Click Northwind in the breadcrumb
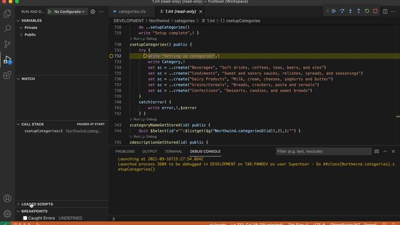This screenshot has width=400, height=225. [159, 21]
